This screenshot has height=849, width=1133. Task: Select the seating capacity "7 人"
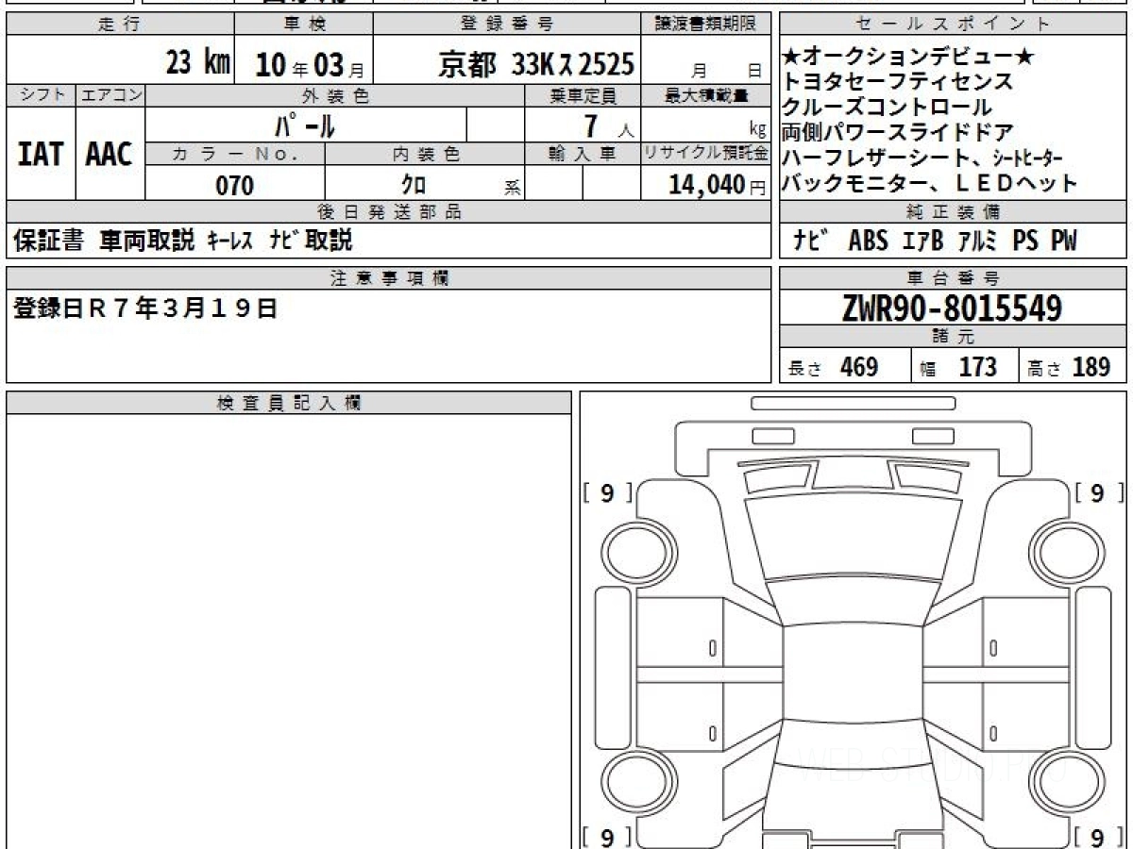pyautogui.click(x=609, y=125)
